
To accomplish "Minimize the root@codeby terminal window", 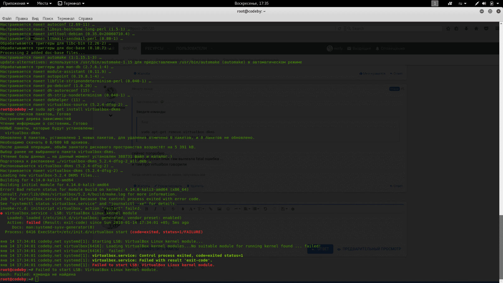I will point(482,11).
